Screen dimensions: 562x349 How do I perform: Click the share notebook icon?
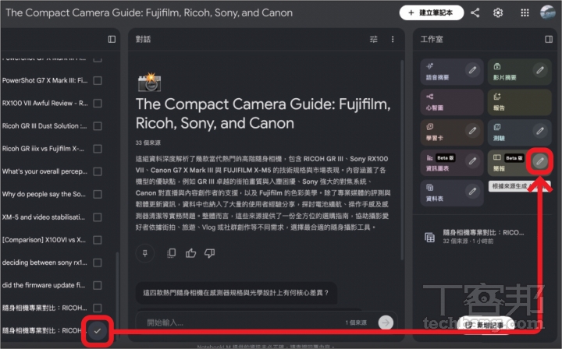pyautogui.click(x=475, y=13)
